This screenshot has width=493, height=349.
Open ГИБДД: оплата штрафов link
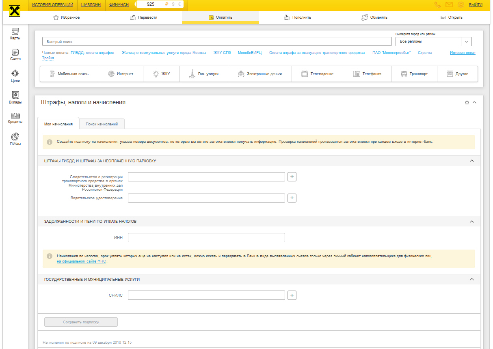(x=92, y=53)
